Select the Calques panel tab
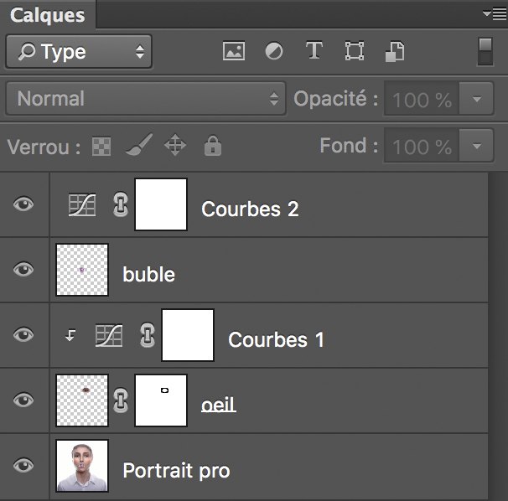Viewport: 508px width, 501px height. coord(48,15)
